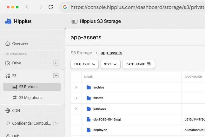Image resolution: width=205 pixels, height=137 pixels.
Task: Click the assets folder icon
Action: click(x=89, y=98)
